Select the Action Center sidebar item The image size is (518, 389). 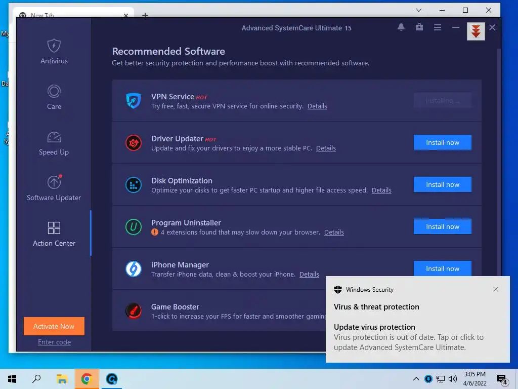pos(54,234)
